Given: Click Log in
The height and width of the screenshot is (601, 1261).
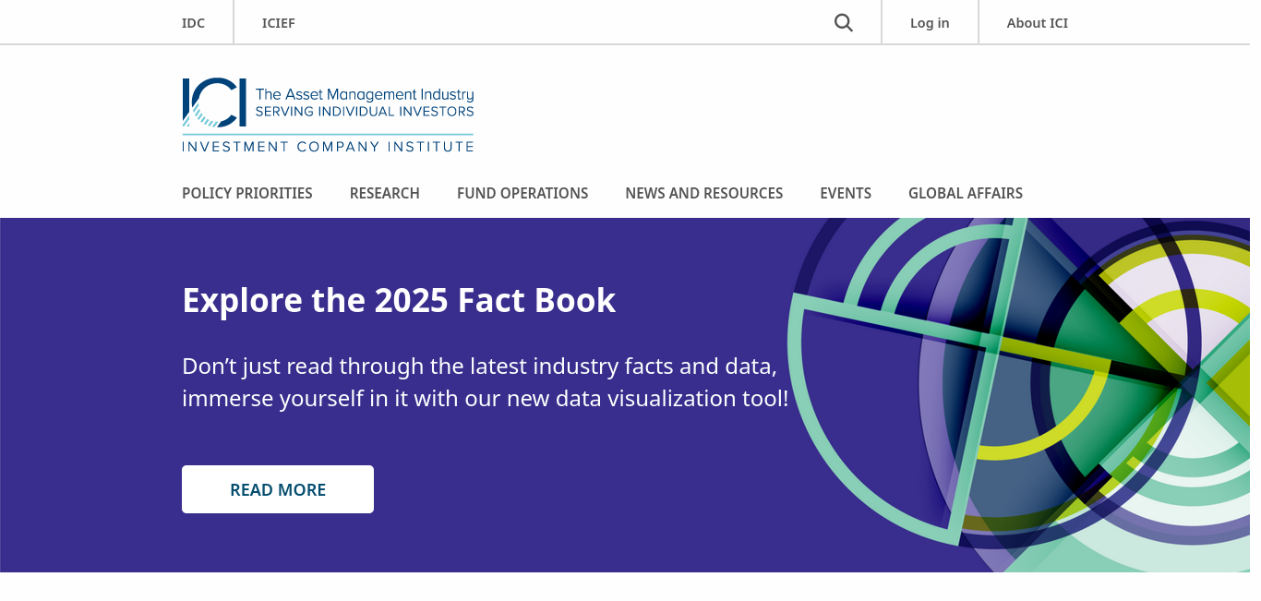Looking at the screenshot, I should coord(930,23).
